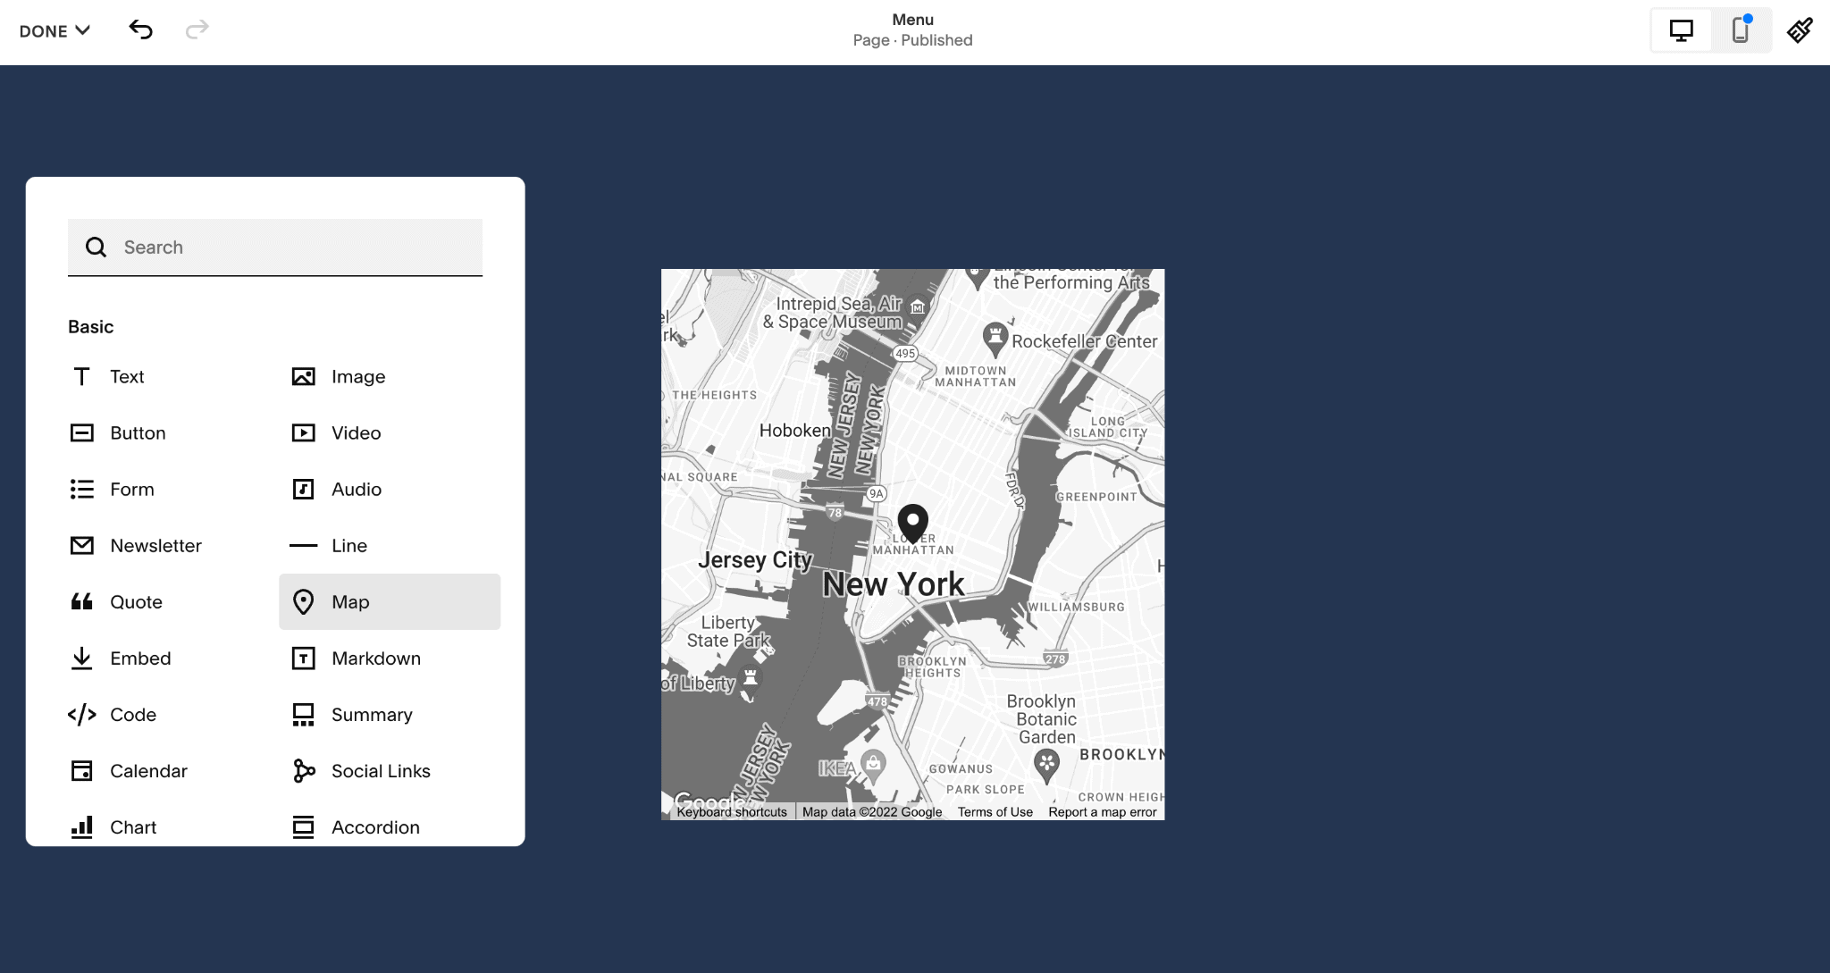This screenshot has height=973, width=1830.
Task: Select the Chart content block
Action: [x=133, y=826]
